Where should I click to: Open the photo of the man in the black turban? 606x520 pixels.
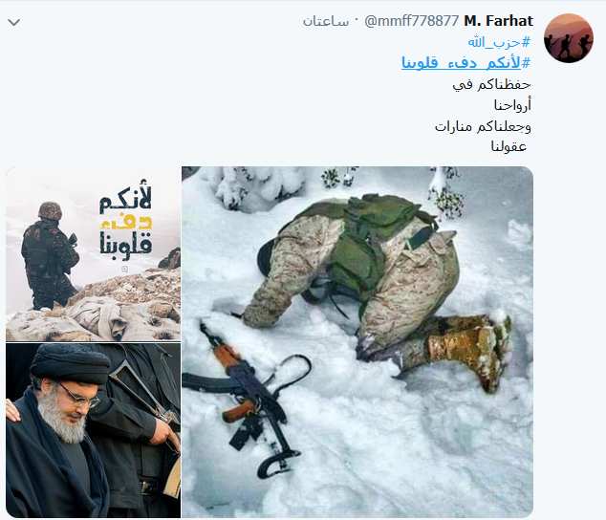tap(93, 430)
